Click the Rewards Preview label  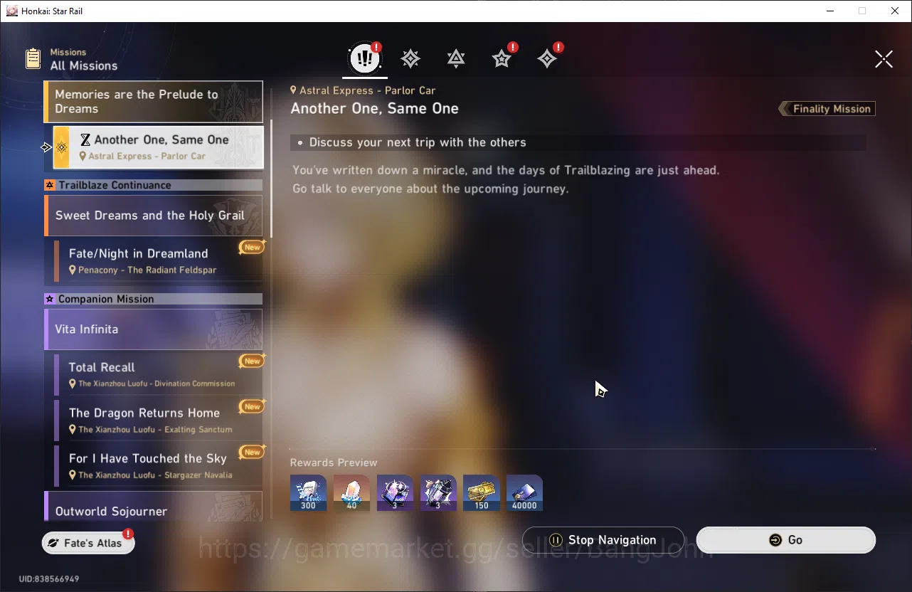[334, 462]
